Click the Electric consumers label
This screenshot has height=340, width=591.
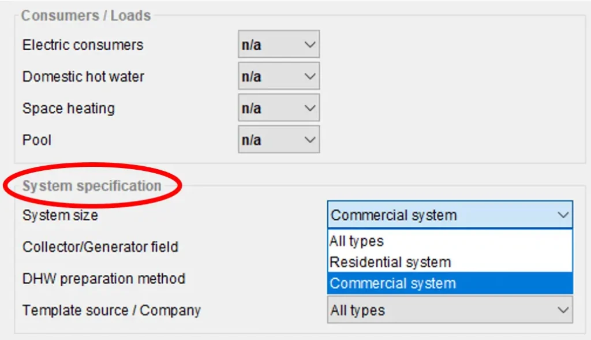click(x=83, y=45)
